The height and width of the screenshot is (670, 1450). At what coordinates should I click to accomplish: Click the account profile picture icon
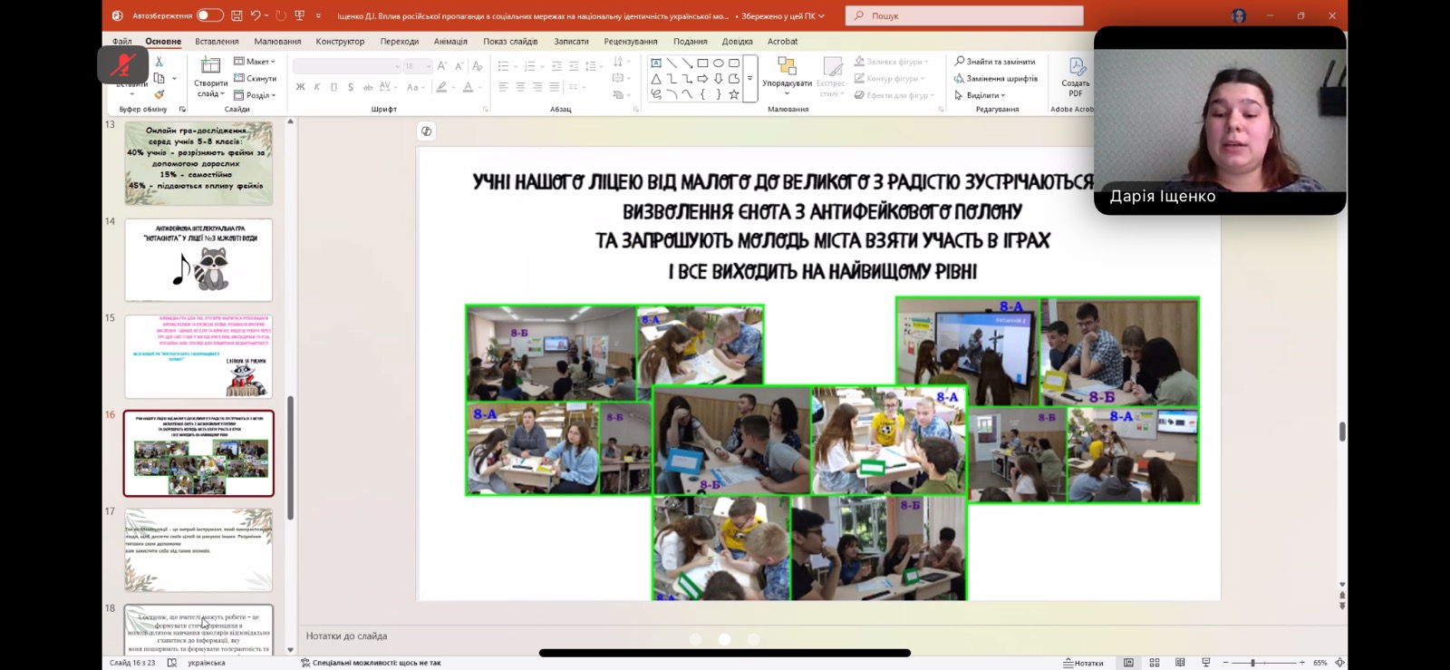tap(1239, 15)
